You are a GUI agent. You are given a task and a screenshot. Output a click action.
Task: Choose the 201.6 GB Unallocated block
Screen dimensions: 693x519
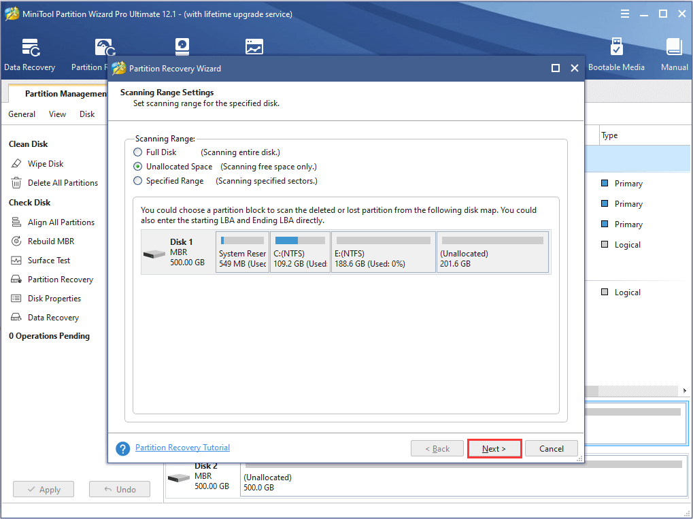coord(493,252)
